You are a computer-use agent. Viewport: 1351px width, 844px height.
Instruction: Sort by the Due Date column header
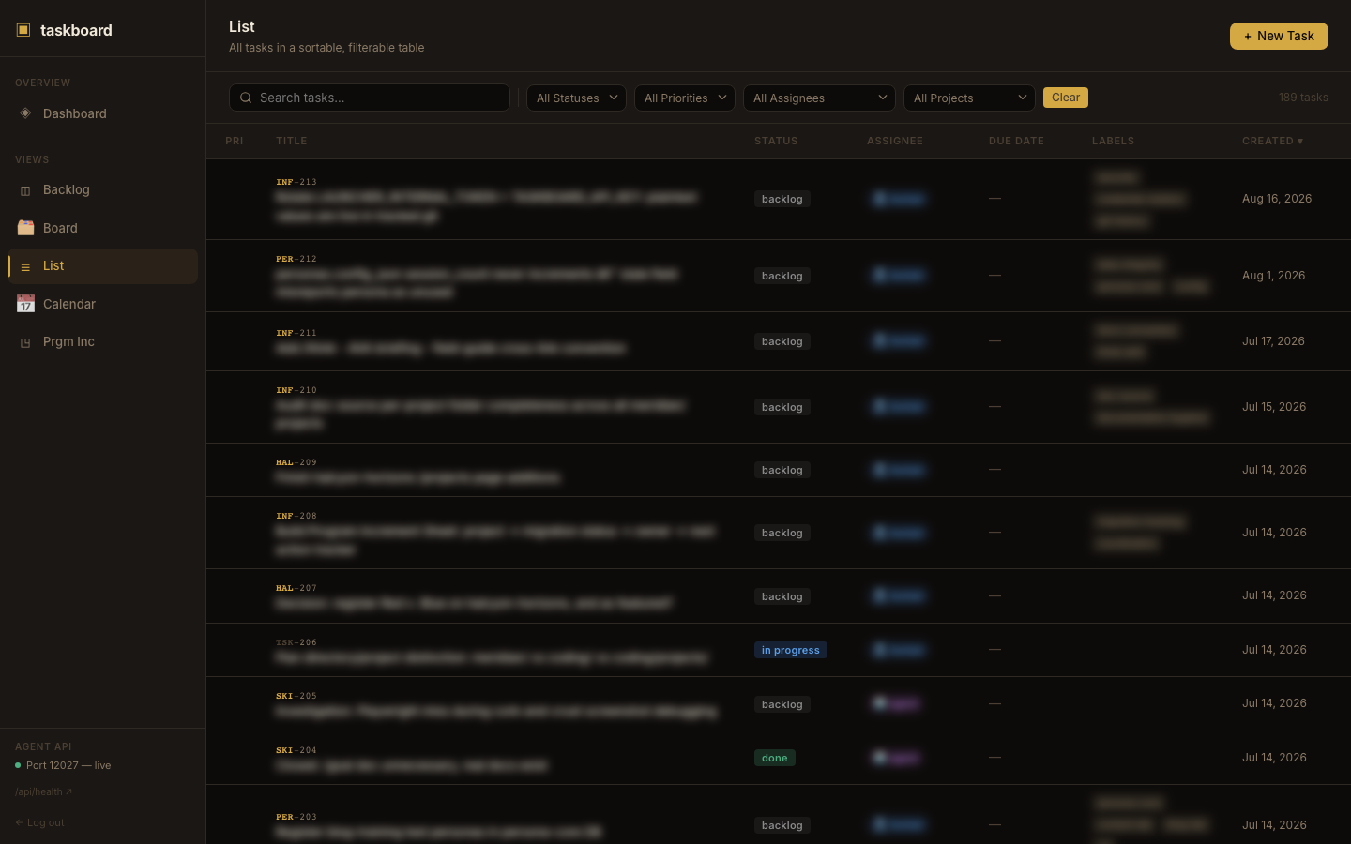tap(1016, 141)
